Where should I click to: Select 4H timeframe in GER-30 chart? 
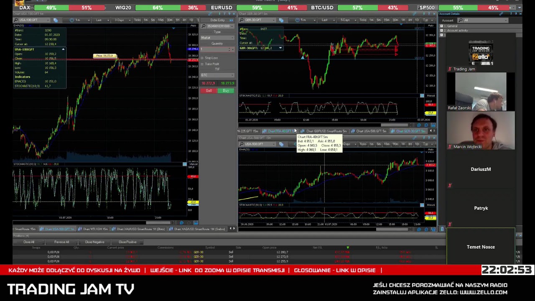(410, 20)
